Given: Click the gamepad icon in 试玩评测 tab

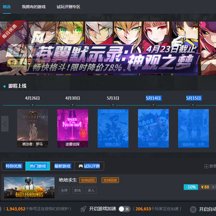Looking at the screenshot, I should [x=80, y=166].
